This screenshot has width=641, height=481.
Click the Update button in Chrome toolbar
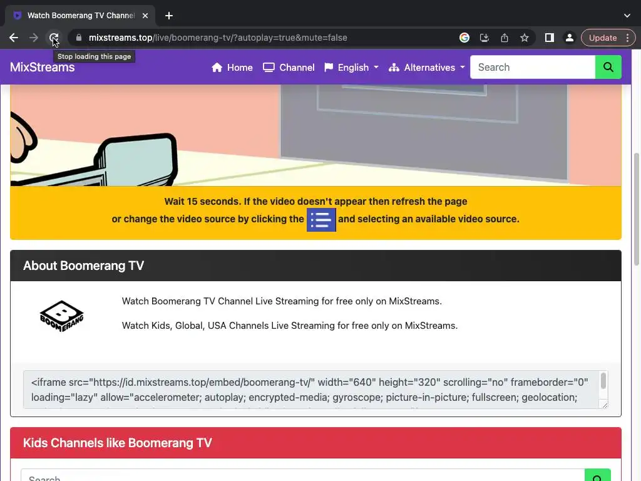coord(603,38)
